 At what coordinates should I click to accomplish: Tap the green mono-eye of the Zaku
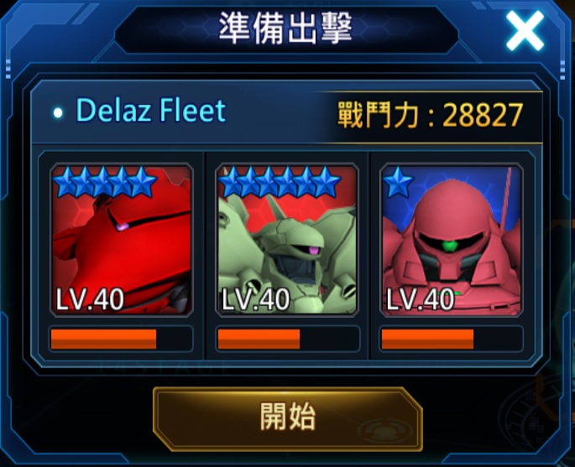click(450, 246)
